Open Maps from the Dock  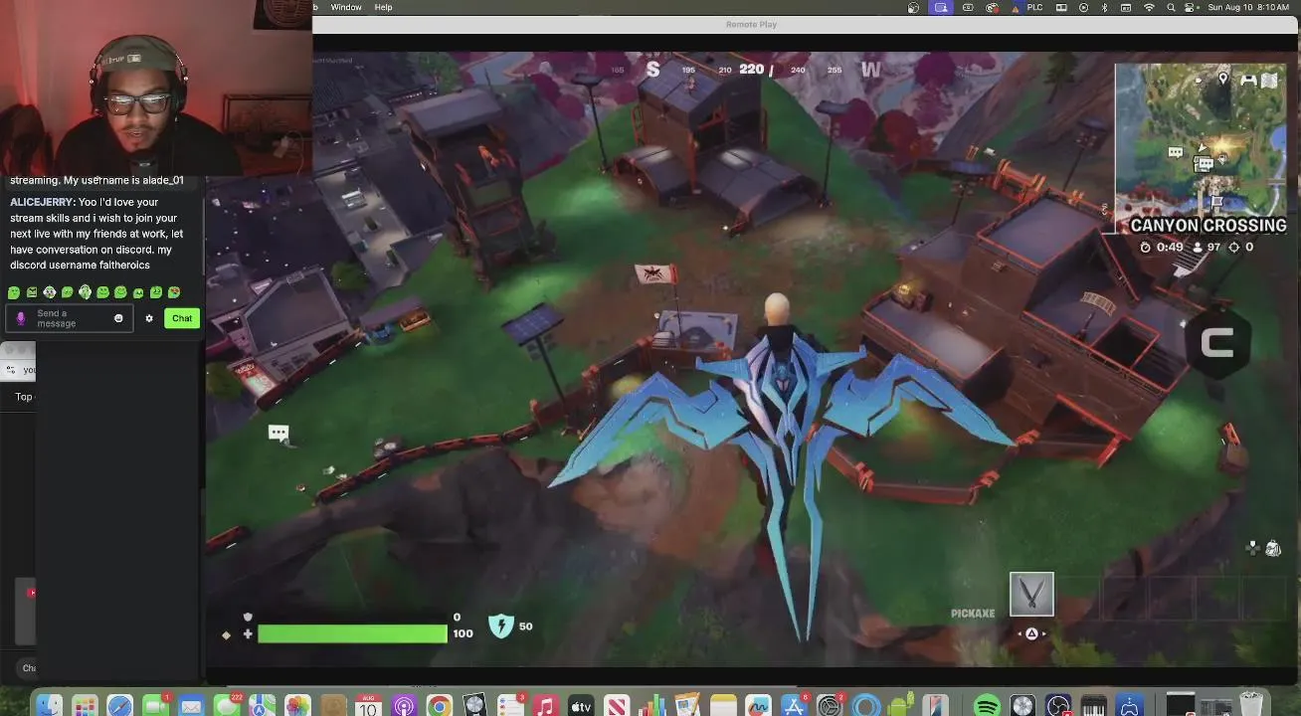point(262,706)
